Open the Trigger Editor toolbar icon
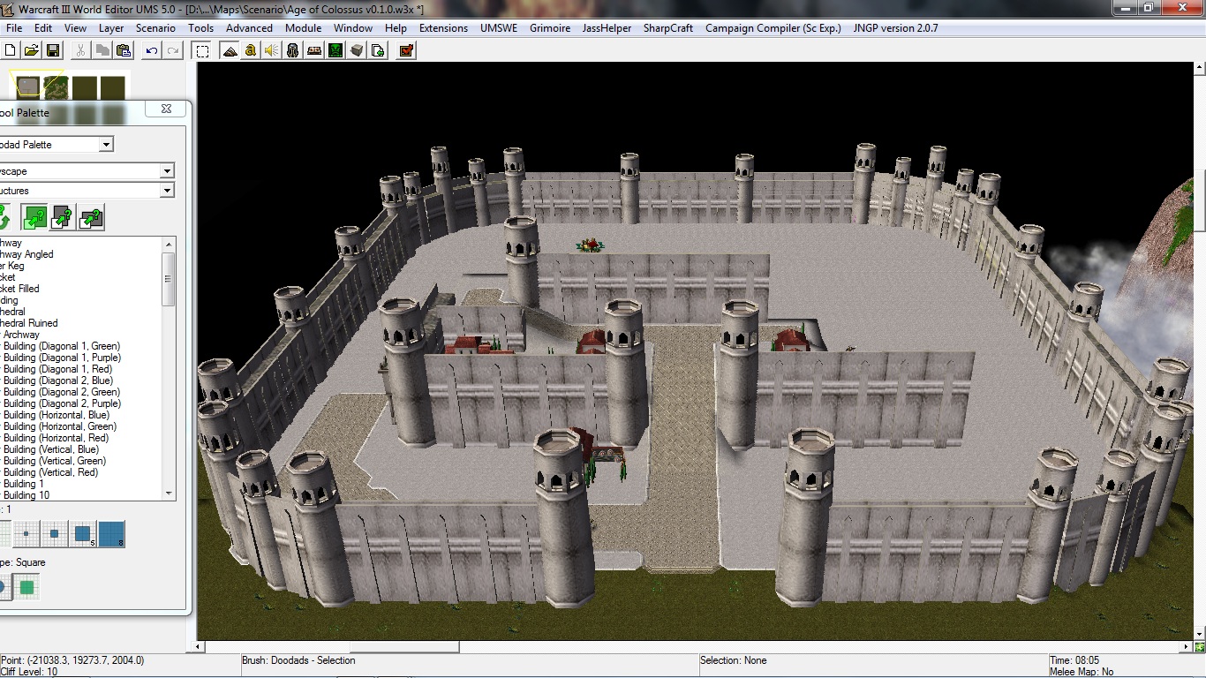Screen dimensions: 1206x678 (251, 50)
